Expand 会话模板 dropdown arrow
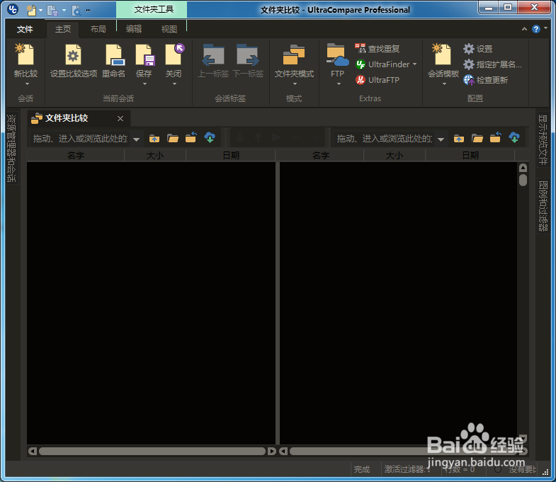Viewport: 556px width, 482px height. point(444,84)
